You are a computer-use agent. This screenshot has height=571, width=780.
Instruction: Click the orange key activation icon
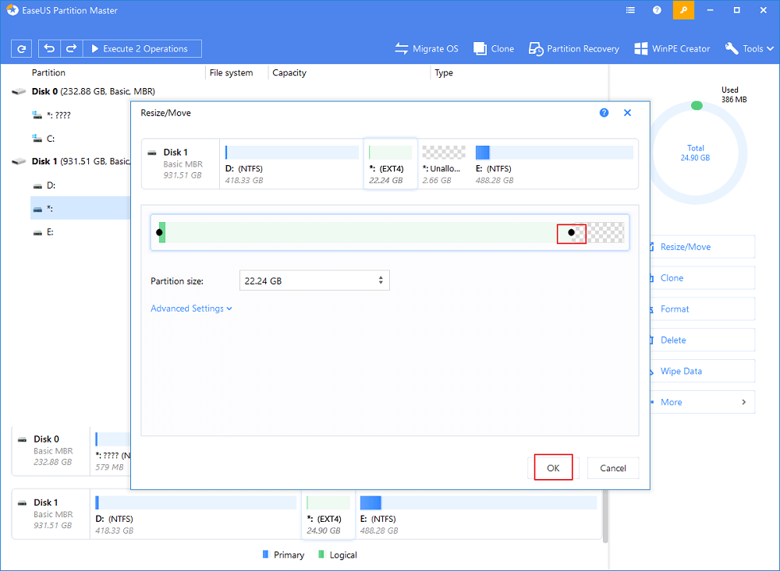(x=684, y=10)
